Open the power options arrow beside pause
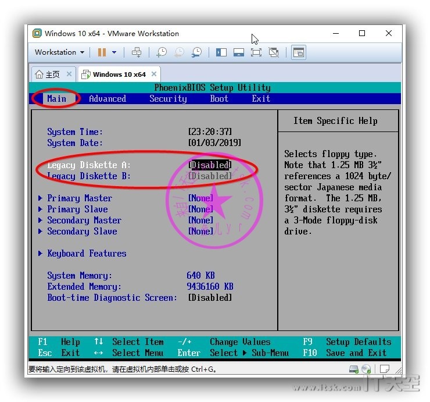 (114, 52)
